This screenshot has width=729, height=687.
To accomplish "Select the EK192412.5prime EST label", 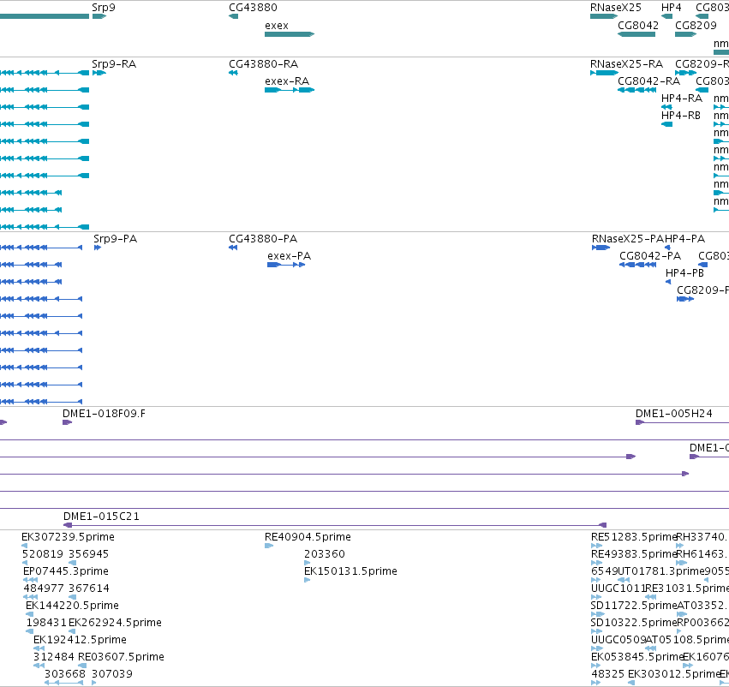I will pos(80,640).
